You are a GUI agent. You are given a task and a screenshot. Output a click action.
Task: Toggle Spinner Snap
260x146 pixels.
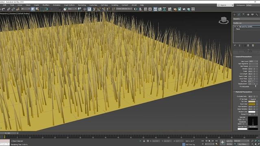tap(108, 9)
